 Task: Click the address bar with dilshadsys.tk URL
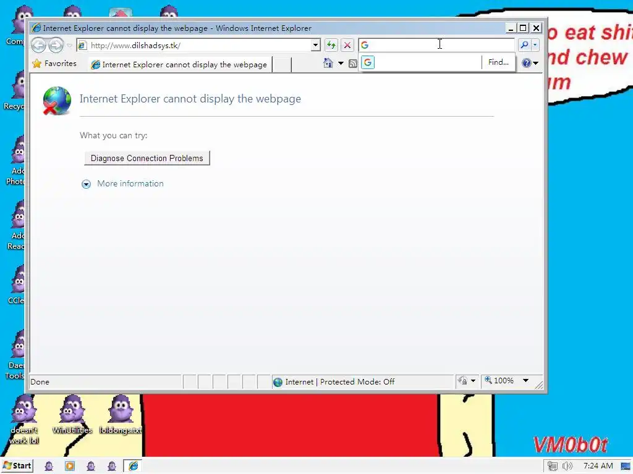pos(193,45)
